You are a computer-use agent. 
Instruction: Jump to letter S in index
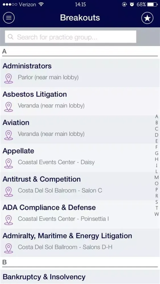pyautogui.click(x=157, y=202)
